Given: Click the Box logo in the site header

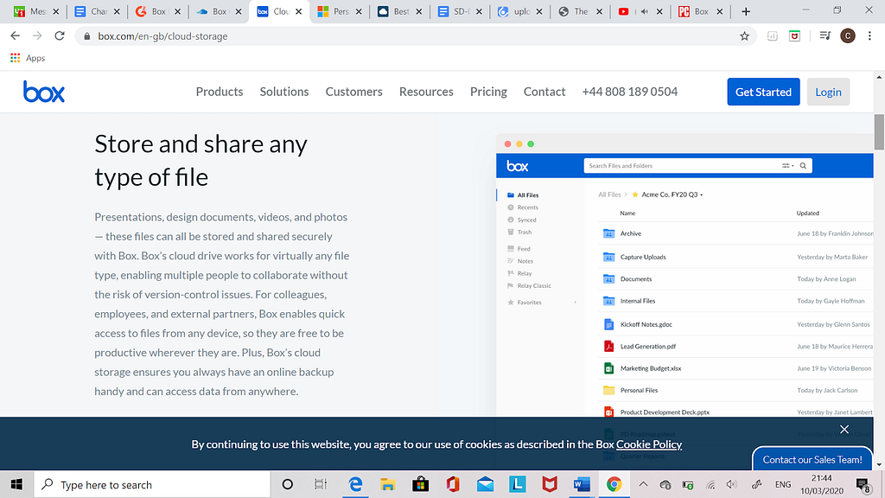Looking at the screenshot, I should [x=44, y=92].
